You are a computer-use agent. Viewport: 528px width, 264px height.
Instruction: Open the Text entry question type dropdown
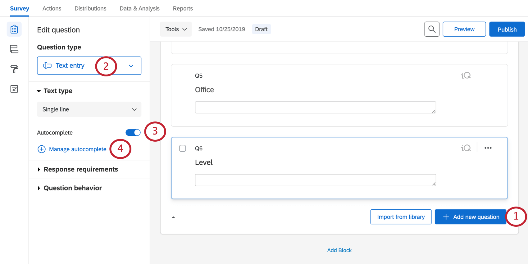[89, 66]
